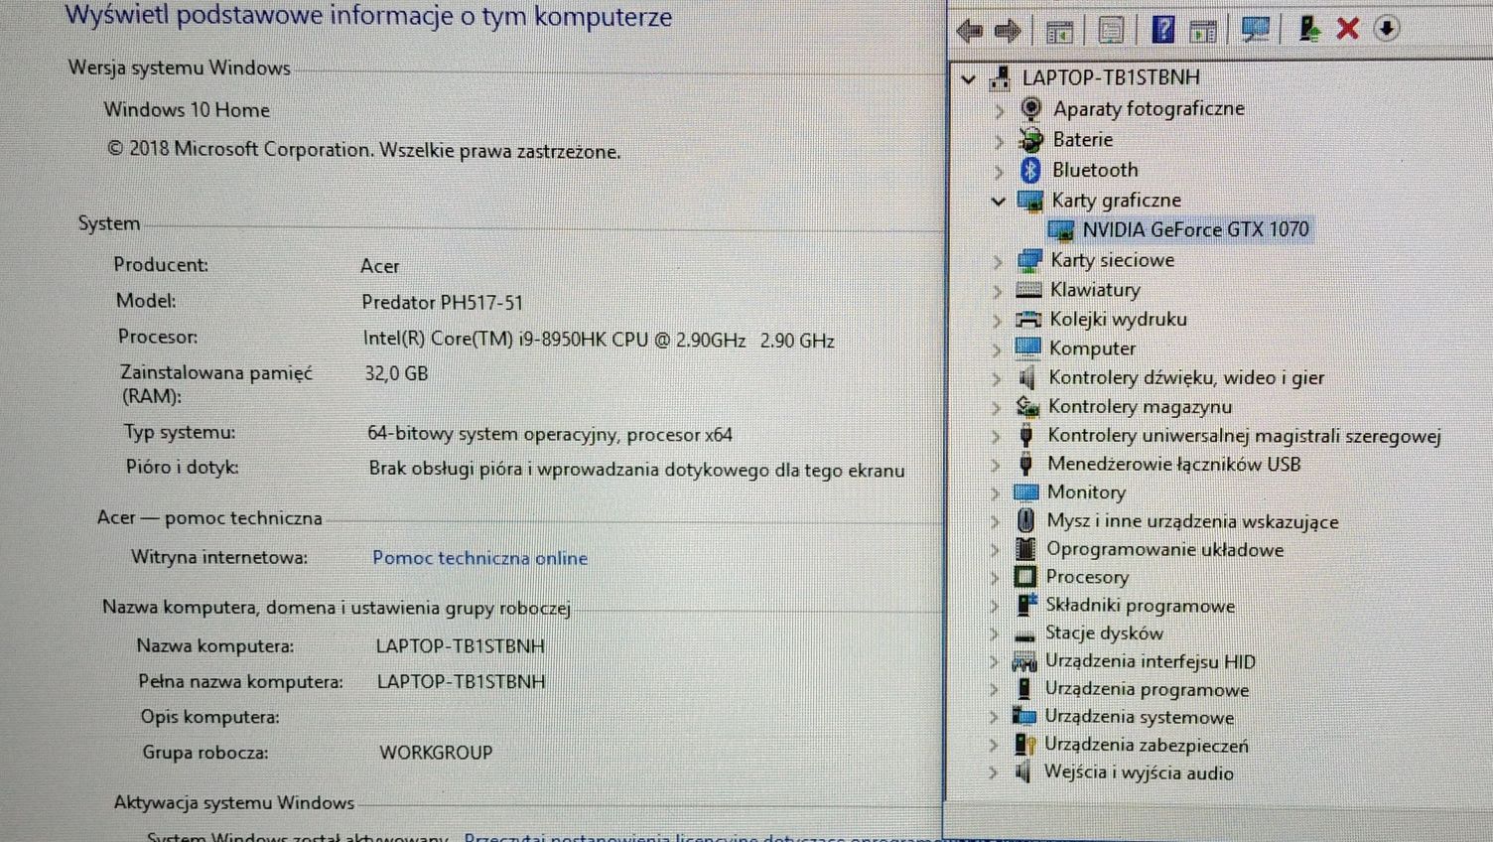Collapse the LAPTOP-TB1STBNH root node
1493x842 pixels.
click(969, 78)
